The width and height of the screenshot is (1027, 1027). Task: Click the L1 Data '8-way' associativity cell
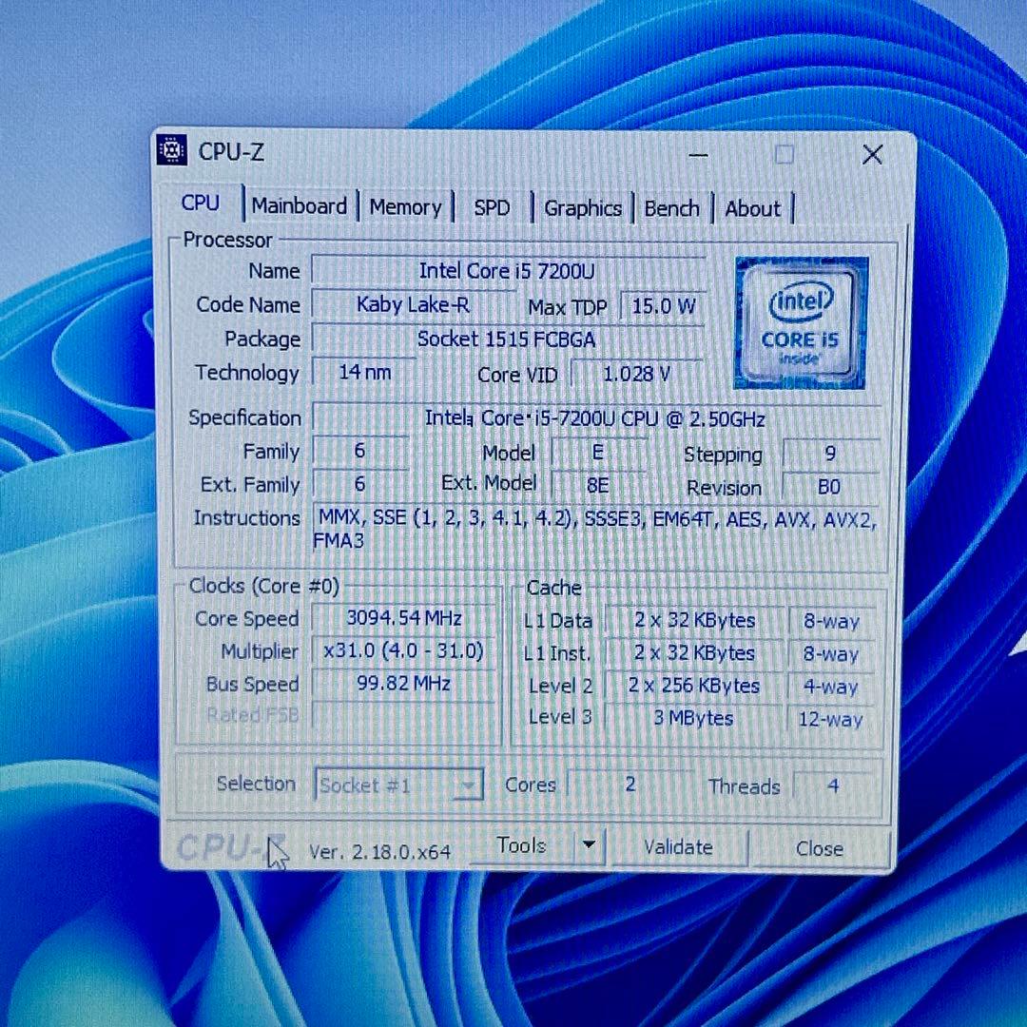(x=831, y=621)
